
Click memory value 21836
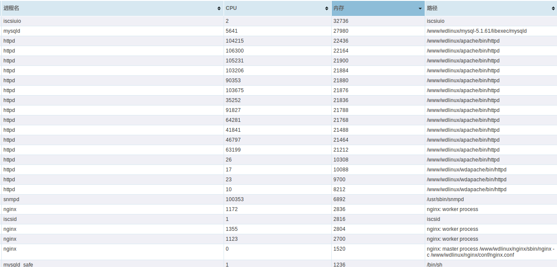[341, 100]
